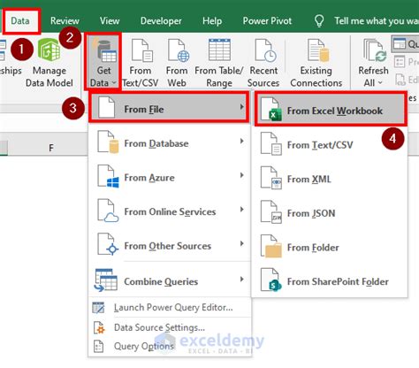
Task: Expand the From Other Sources submenu arrow
Action: pyautogui.click(x=241, y=243)
